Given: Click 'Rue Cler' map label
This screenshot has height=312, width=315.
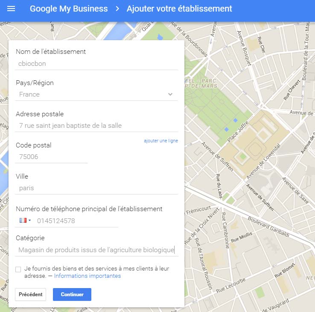Looking at the screenshot, I should coord(262,44).
